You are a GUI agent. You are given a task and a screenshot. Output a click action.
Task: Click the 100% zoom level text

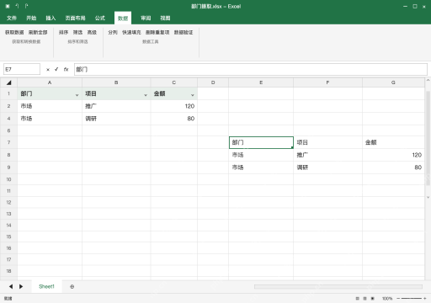coord(387,299)
